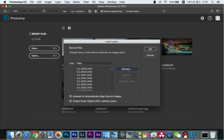
Task: Open the Filter menu
Action: point(86,2)
